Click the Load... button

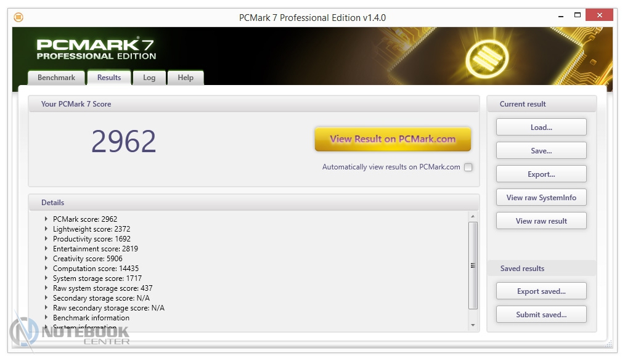pos(541,128)
